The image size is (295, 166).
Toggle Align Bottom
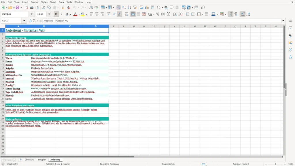(120, 14)
